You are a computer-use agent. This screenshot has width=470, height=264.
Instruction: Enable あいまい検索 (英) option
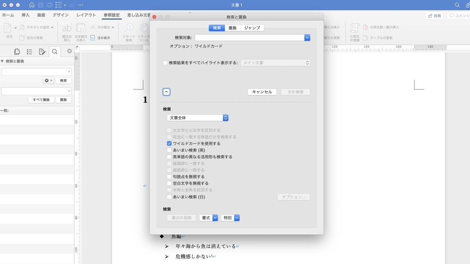170,150
